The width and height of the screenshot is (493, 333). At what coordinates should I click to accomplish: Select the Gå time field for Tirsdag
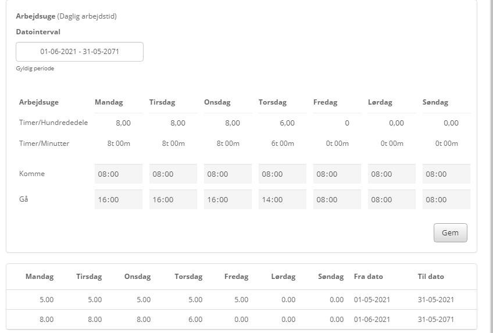tap(173, 199)
